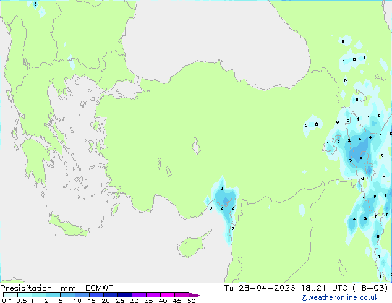The height and width of the screenshot is (303, 392).
Task: Click the 'ECMWF' model label
Action: click(100, 288)
